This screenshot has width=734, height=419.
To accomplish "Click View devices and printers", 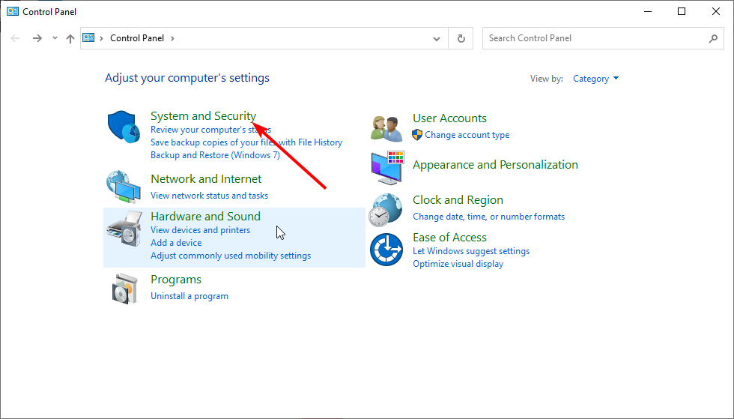I will click(201, 230).
